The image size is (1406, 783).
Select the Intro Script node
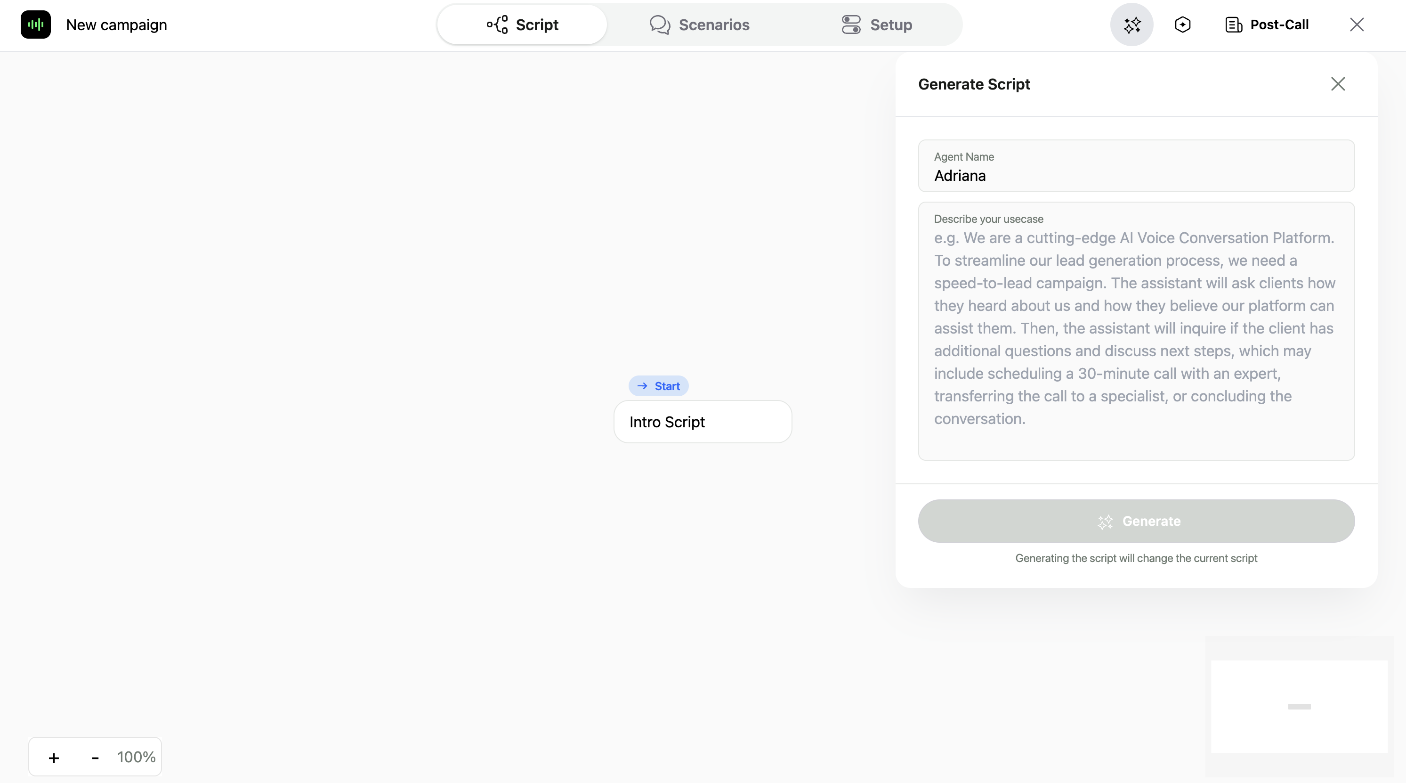tap(703, 422)
